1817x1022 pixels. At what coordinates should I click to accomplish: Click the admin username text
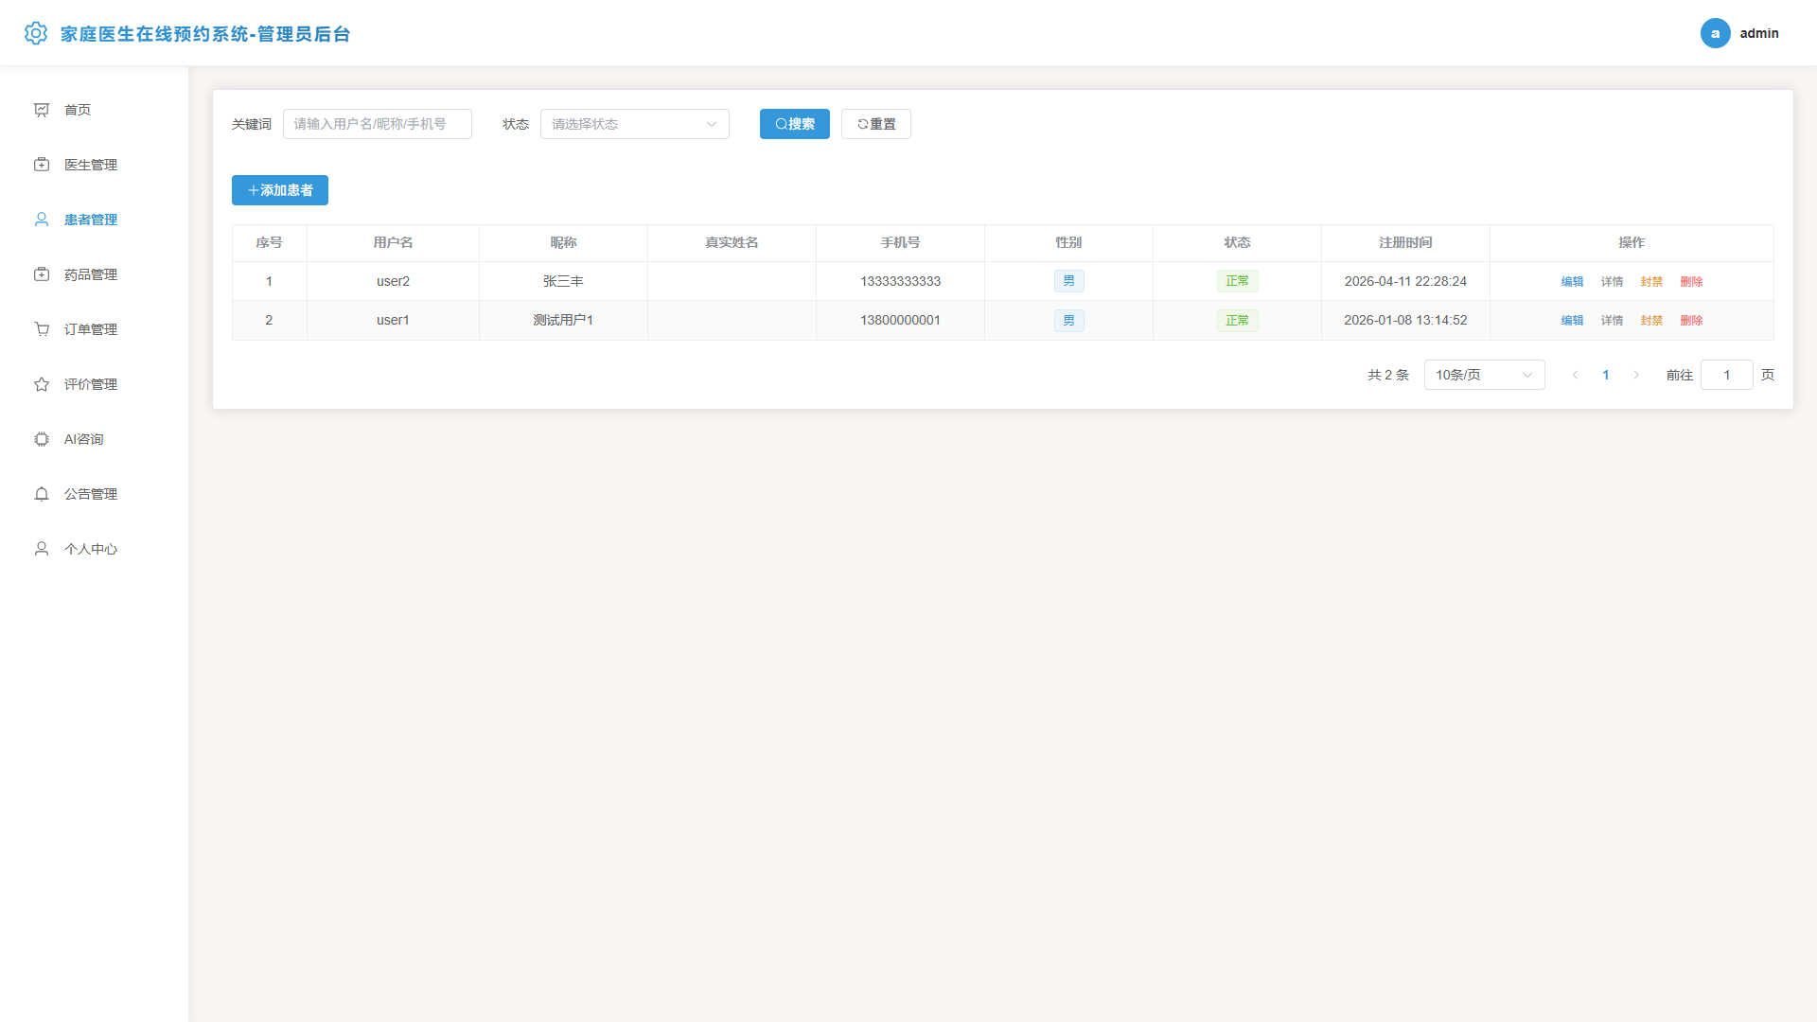[1759, 33]
